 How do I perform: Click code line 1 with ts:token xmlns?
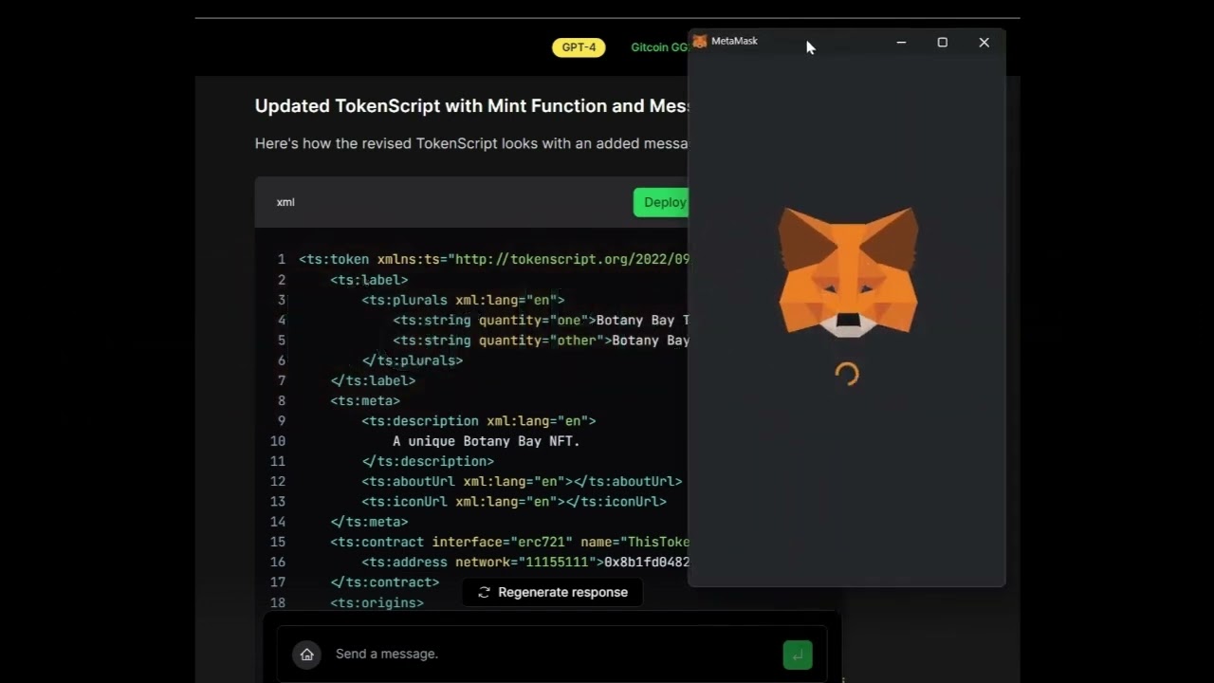click(x=494, y=259)
